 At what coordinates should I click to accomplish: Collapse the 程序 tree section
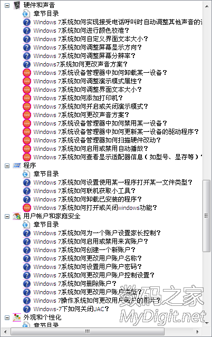coord(7,166)
